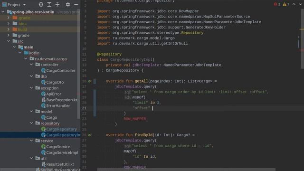The height and width of the screenshot is (171, 304).
Task: Select the build folder icon
Action: coord(15,29)
